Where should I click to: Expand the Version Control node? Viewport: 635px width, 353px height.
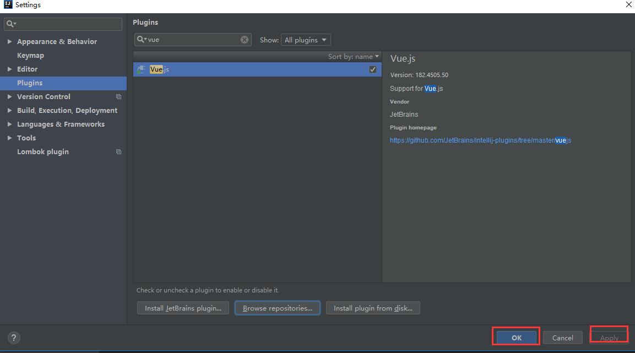[x=9, y=97]
